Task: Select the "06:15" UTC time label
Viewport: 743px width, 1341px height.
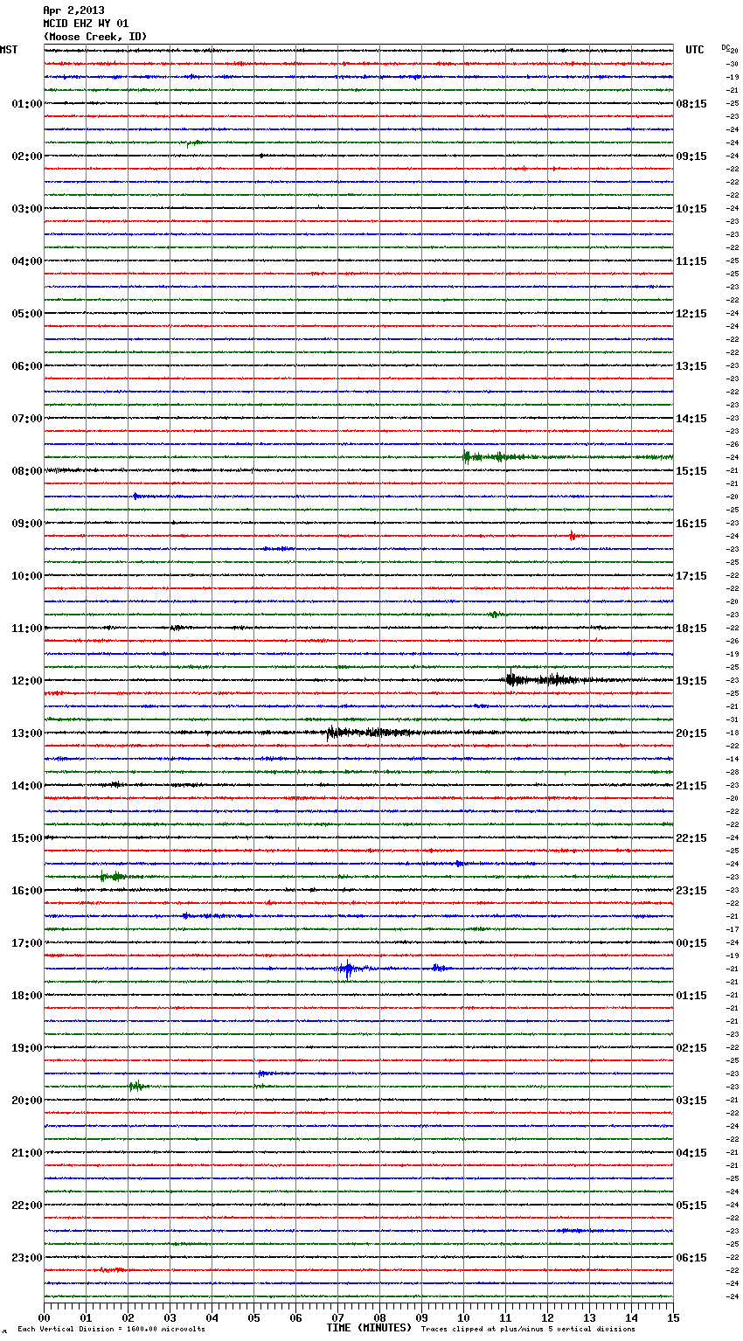Action: click(x=691, y=1258)
